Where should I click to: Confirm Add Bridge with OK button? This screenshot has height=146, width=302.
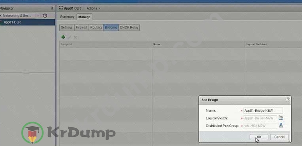tap(259, 137)
